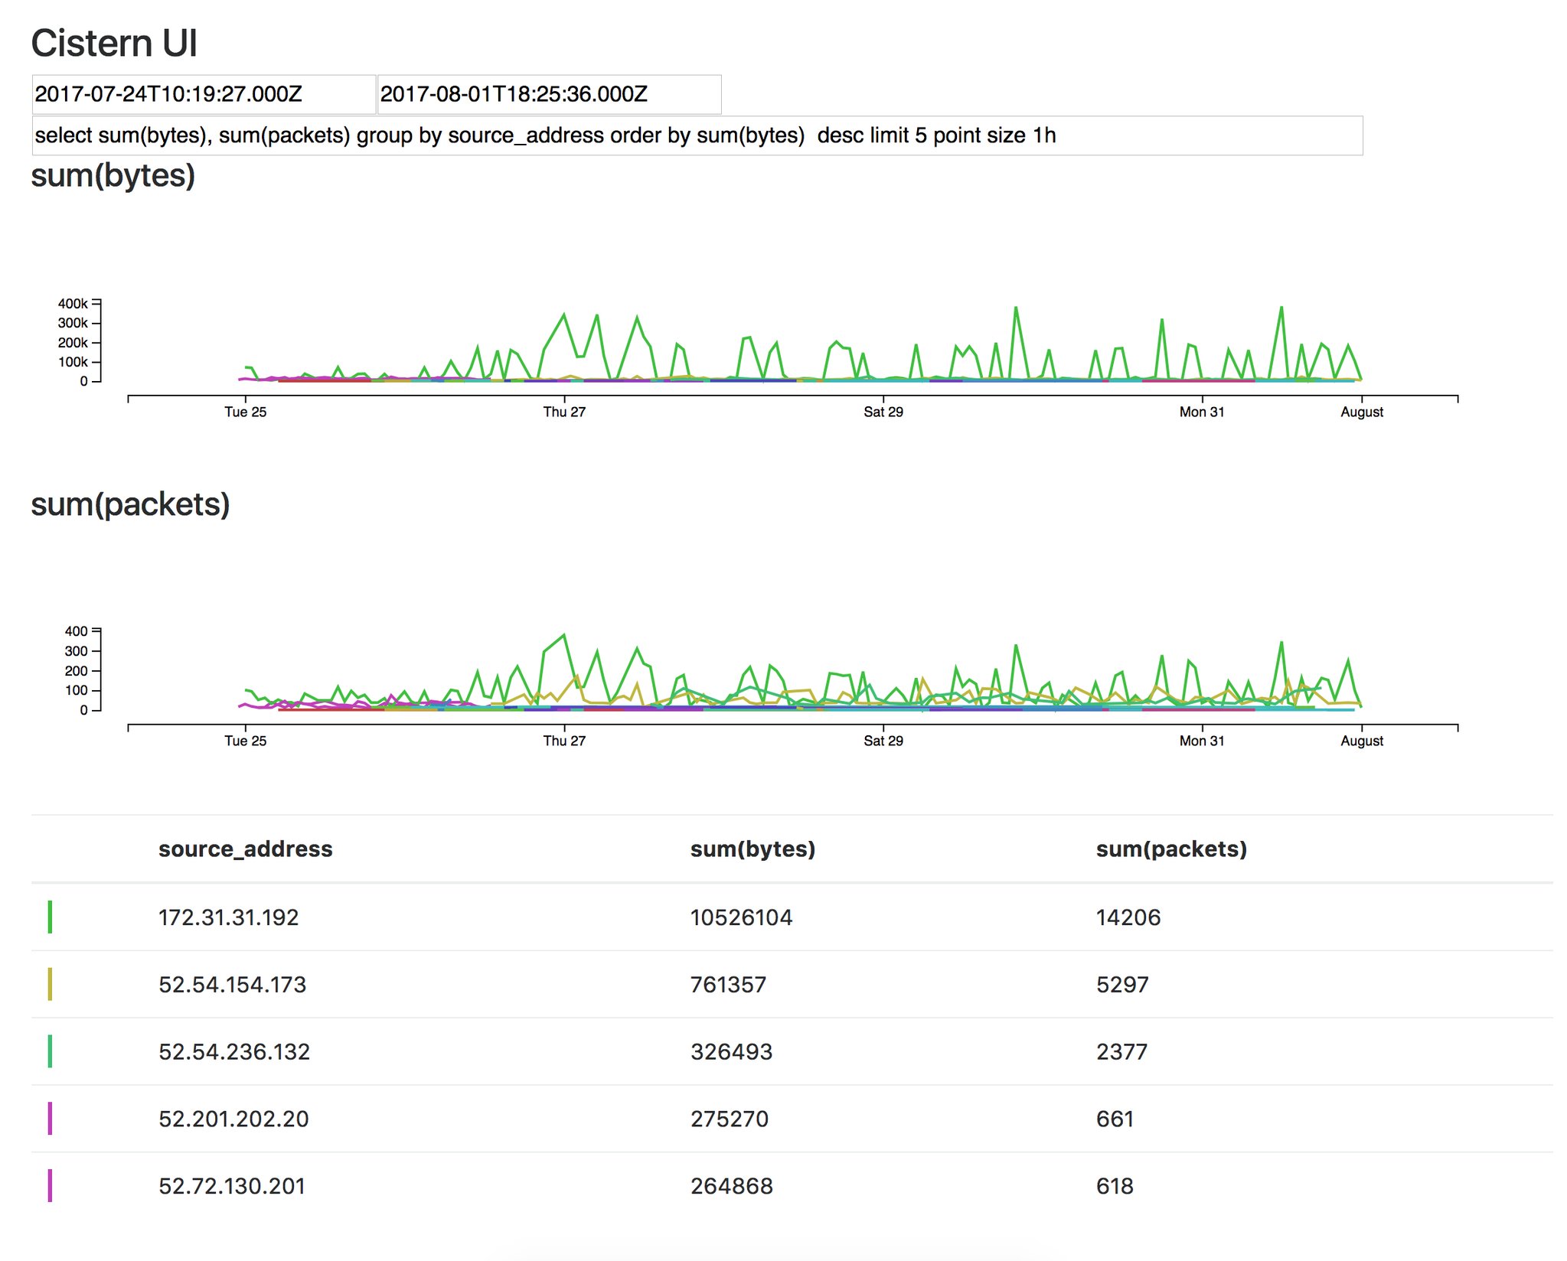Select the 52.54.154.173 address cell
This screenshot has width=1567, height=1261.
click(232, 984)
